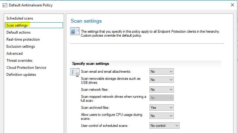Open Definition updates section
Viewport: 238px width, 133px height.
[x=21, y=75]
